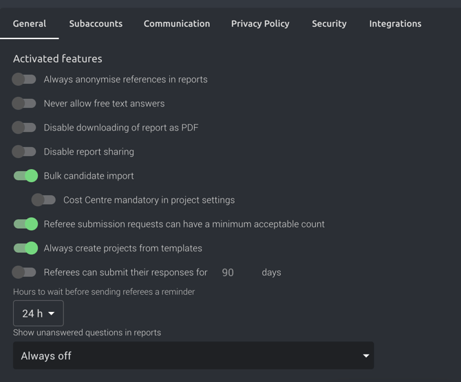Image resolution: width=461 pixels, height=382 pixels.
Task: Enable Never allow free text answers
Action: coord(24,103)
